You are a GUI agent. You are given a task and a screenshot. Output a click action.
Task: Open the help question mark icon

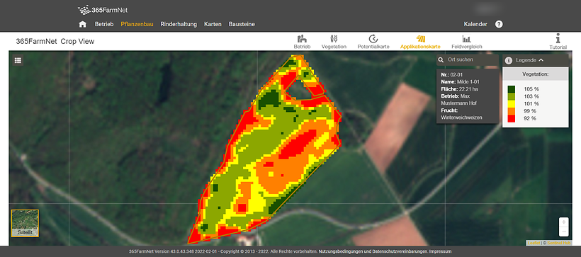point(499,24)
